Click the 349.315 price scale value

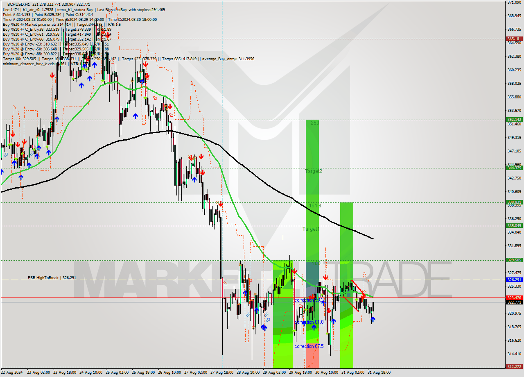click(514, 137)
